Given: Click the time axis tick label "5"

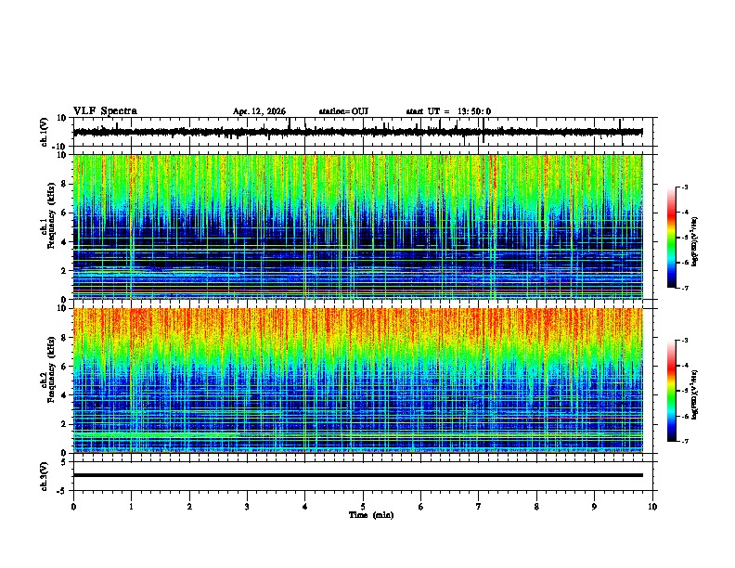Looking at the screenshot, I should 363,507.
